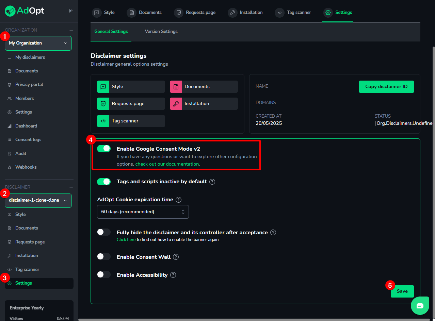Click the Consent logs list icon
This screenshot has height=321, width=435.
tap(10, 140)
